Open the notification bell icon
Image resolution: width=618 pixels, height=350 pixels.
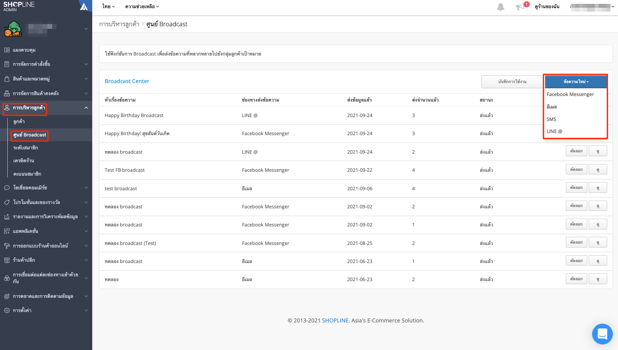500,7
